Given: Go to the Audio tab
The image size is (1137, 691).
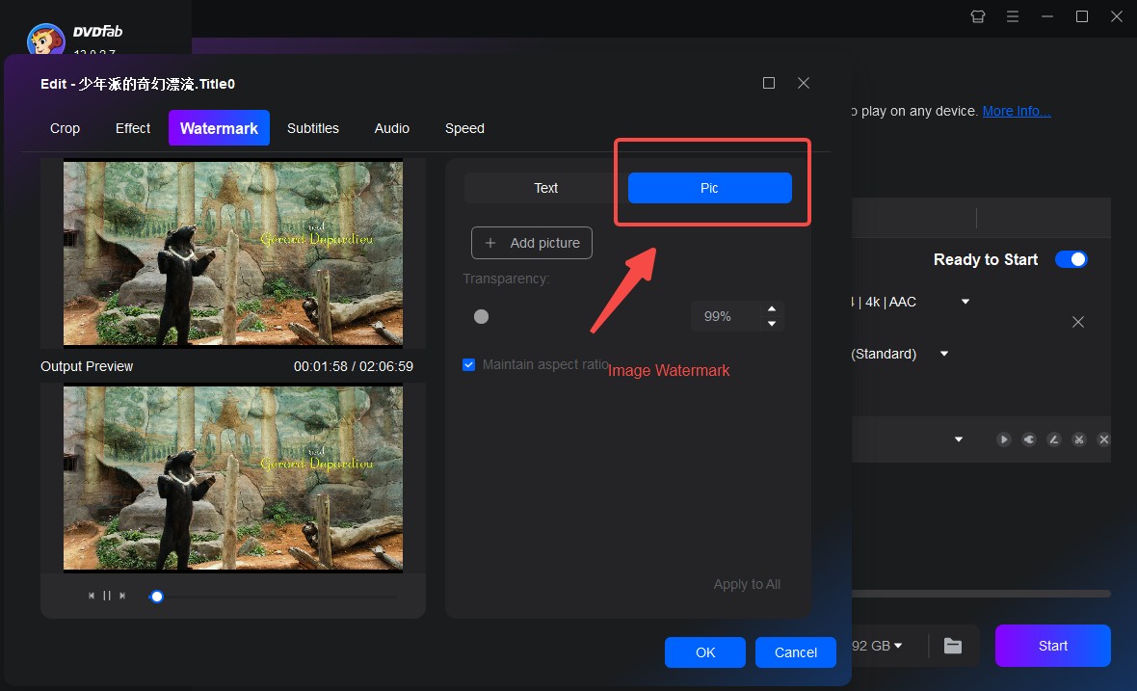Looking at the screenshot, I should pos(391,128).
